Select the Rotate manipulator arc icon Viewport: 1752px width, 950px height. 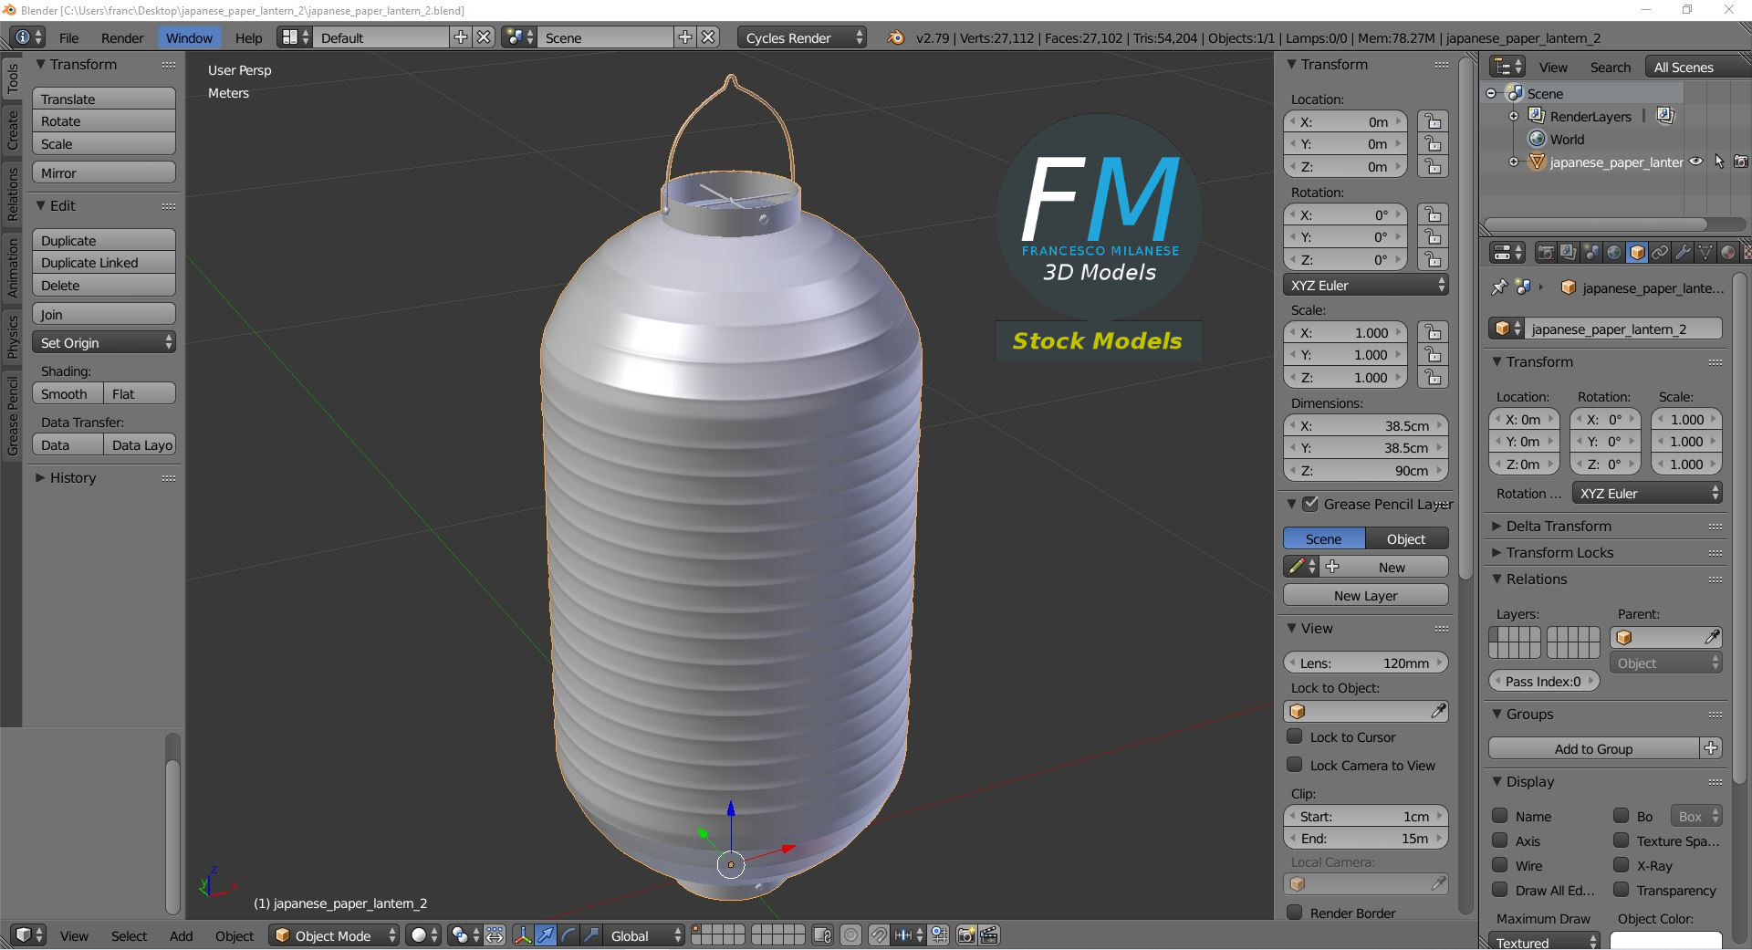click(568, 935)
